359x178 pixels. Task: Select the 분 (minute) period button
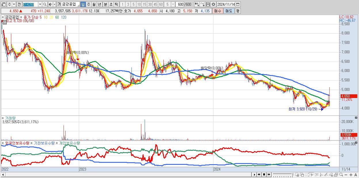[x=105, y=4]
